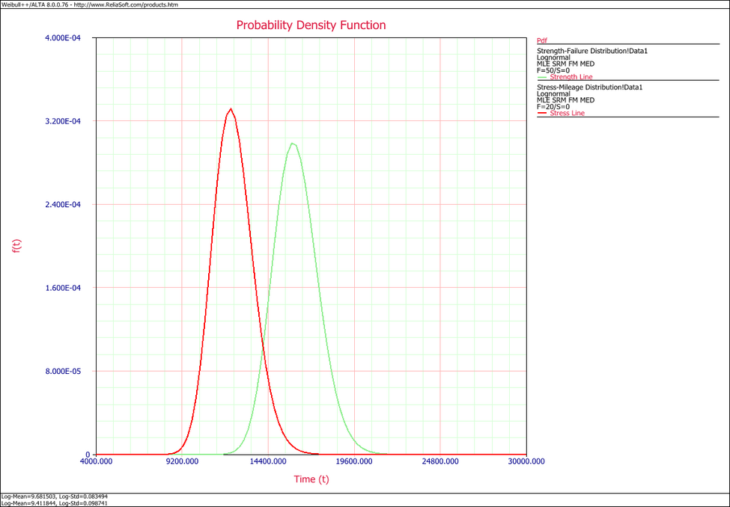Click the 'F=50/S=0' legend text

(x=553, y=70)
